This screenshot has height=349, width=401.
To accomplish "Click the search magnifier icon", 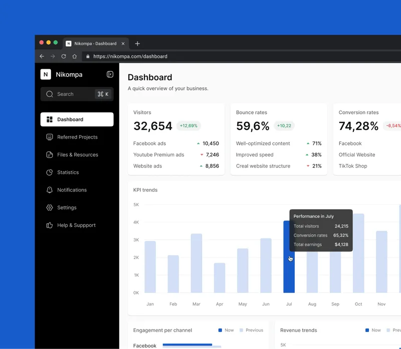I will (x=50, y=94).
